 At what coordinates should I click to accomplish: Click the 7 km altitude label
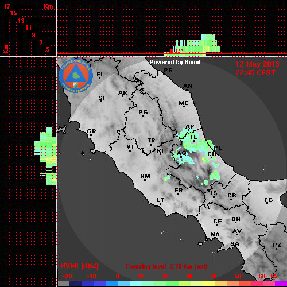click(x=41, y=42)
